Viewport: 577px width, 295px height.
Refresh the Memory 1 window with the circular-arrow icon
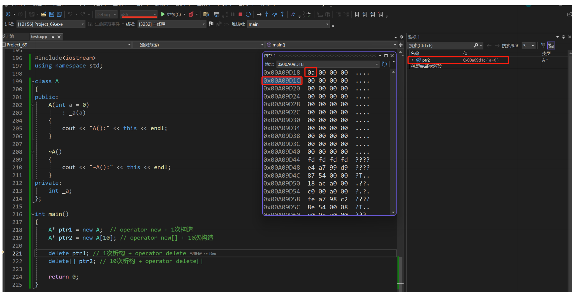(384, 64)
